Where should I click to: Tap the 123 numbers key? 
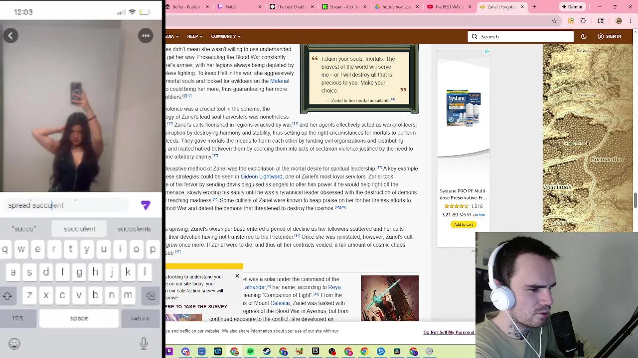click(x=17, y=318)
